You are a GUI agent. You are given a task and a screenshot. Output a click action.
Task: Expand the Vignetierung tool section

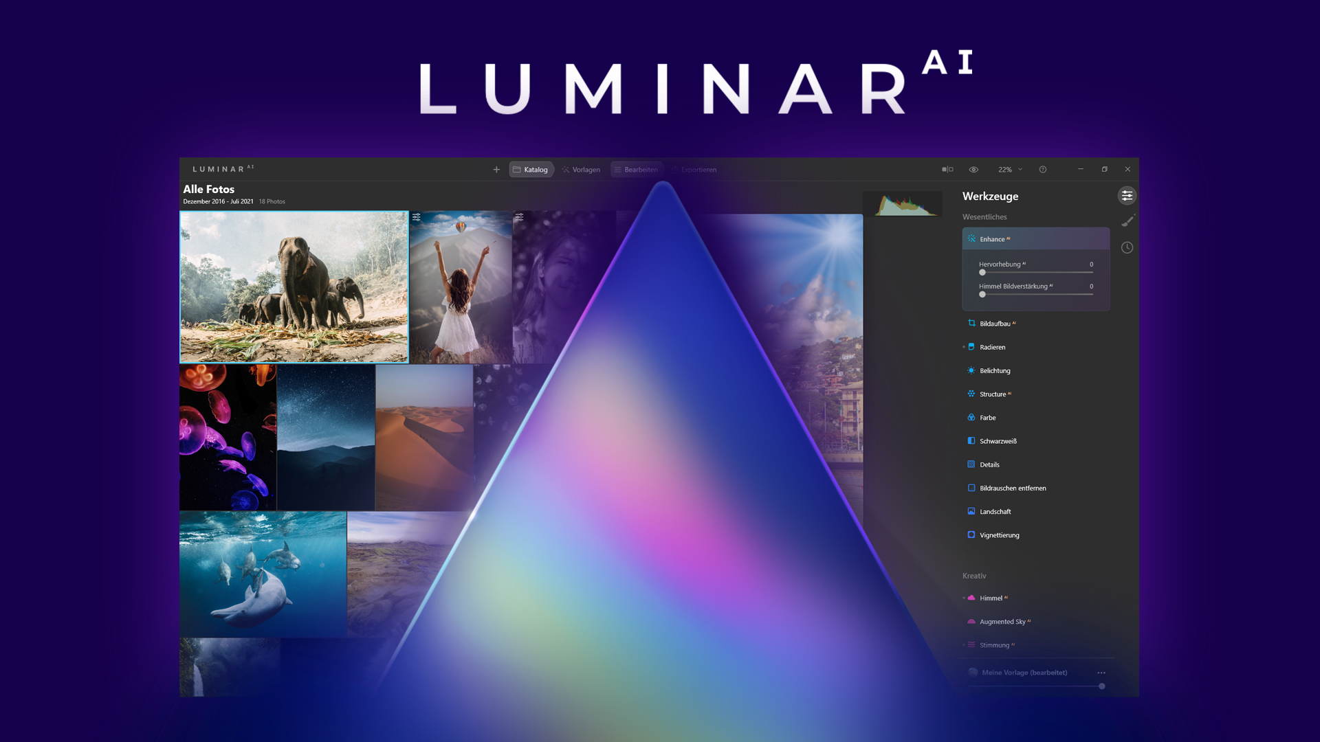tap(999, 535)
